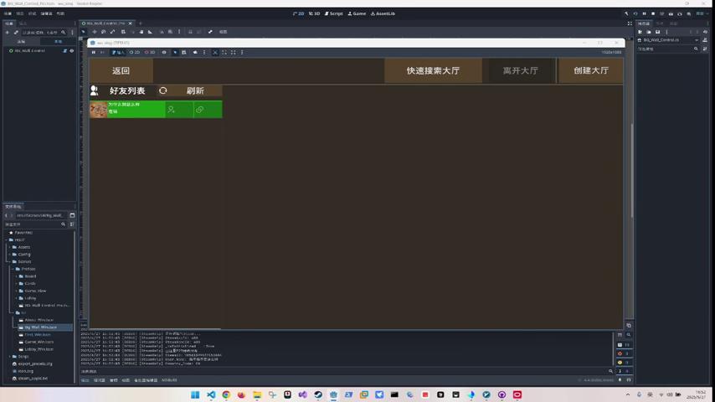The height and width of the screenshot is (402, 715).
Task: Open Steam from Windows taskbar
Action: point(318,394)
